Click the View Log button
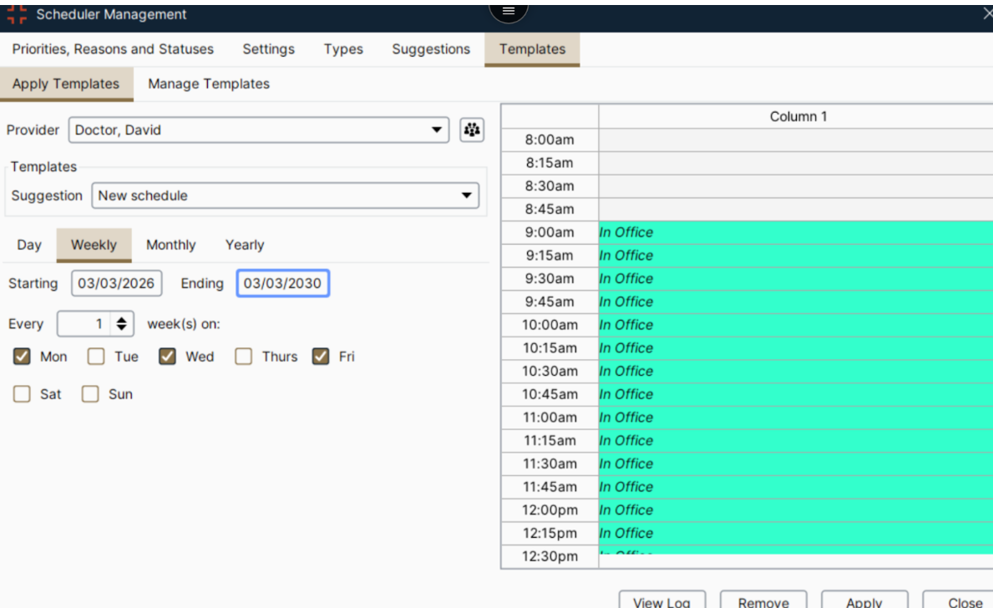The image size is (993, 608). pyautogui.click(x=661, y=601)
